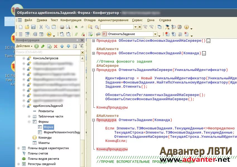The height and width of the screenshot is (167, 237).
Task: Open the Администрирование menu
Action: tap(113, 20)
